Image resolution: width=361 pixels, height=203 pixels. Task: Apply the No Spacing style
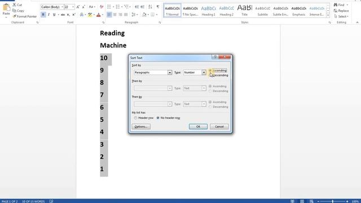(191, 11)
